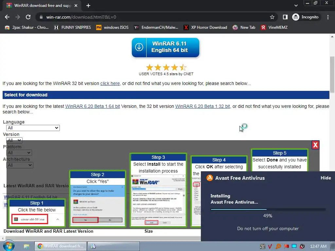Open the tab search chevron
This screenshot has height=251, width=335.
(296, 6)
